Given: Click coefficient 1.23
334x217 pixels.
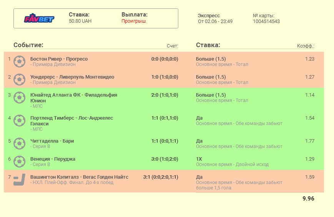Looking at the screenshot, I should point(310,59).
